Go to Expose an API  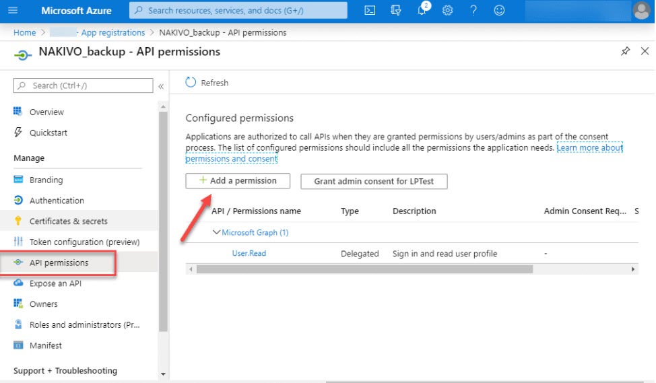pos(55,283)
